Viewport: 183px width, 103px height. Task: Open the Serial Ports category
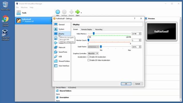(62, 52)
